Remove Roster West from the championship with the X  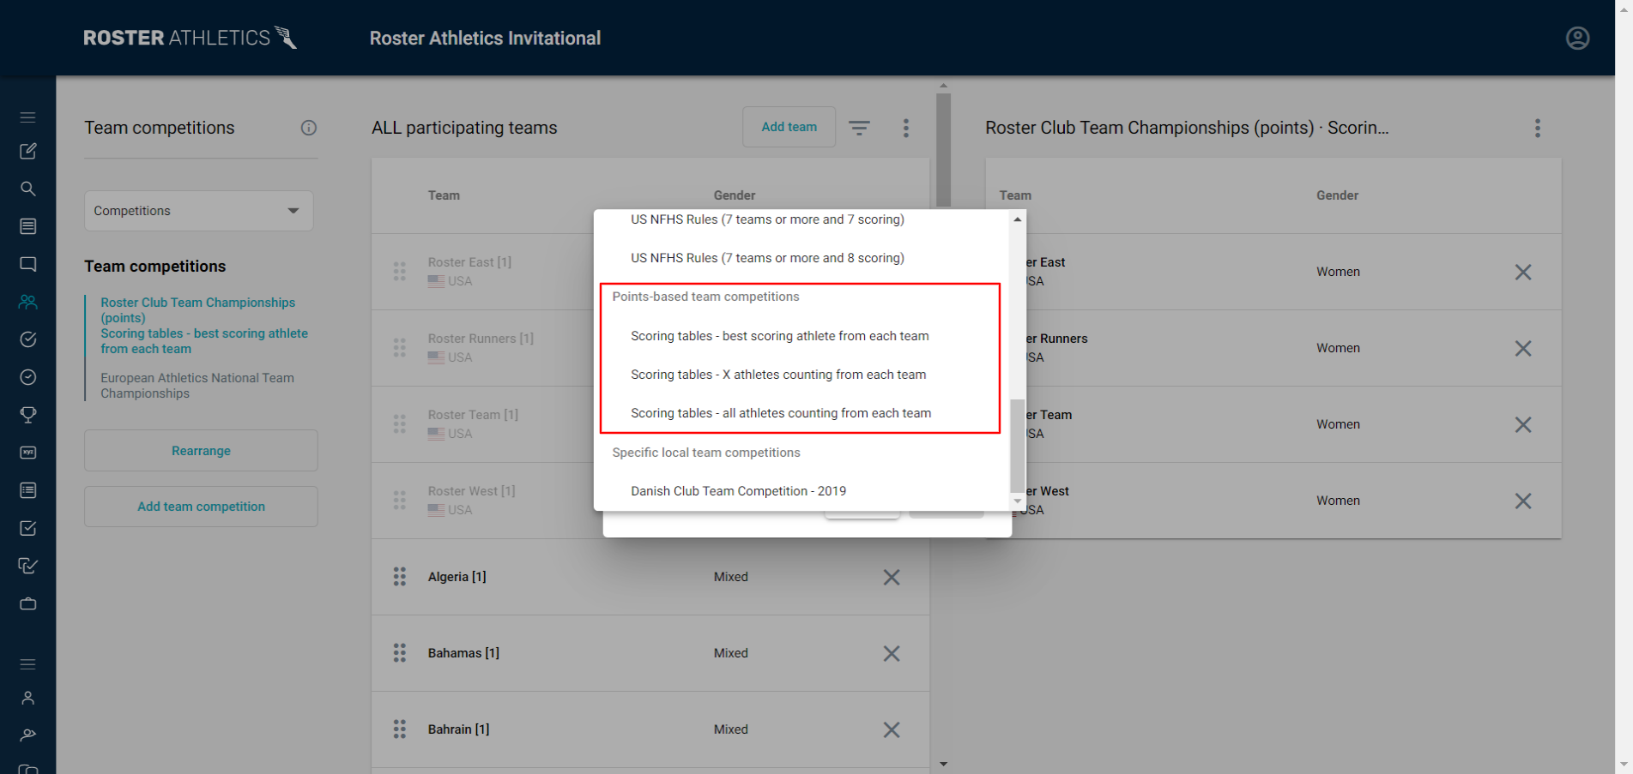coord(1523,501)
